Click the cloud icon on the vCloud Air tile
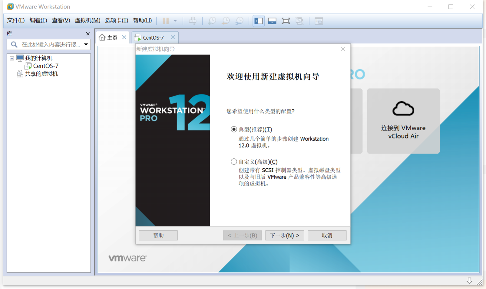Viewport: 486px width, 289px height. click(x=403, y=109)
